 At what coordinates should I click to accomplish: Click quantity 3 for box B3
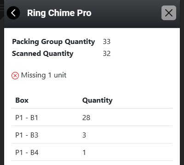click(x=84, y=135)
